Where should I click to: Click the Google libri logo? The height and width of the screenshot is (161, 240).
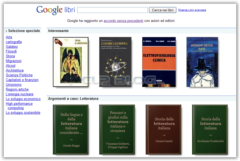click(56, 10)
